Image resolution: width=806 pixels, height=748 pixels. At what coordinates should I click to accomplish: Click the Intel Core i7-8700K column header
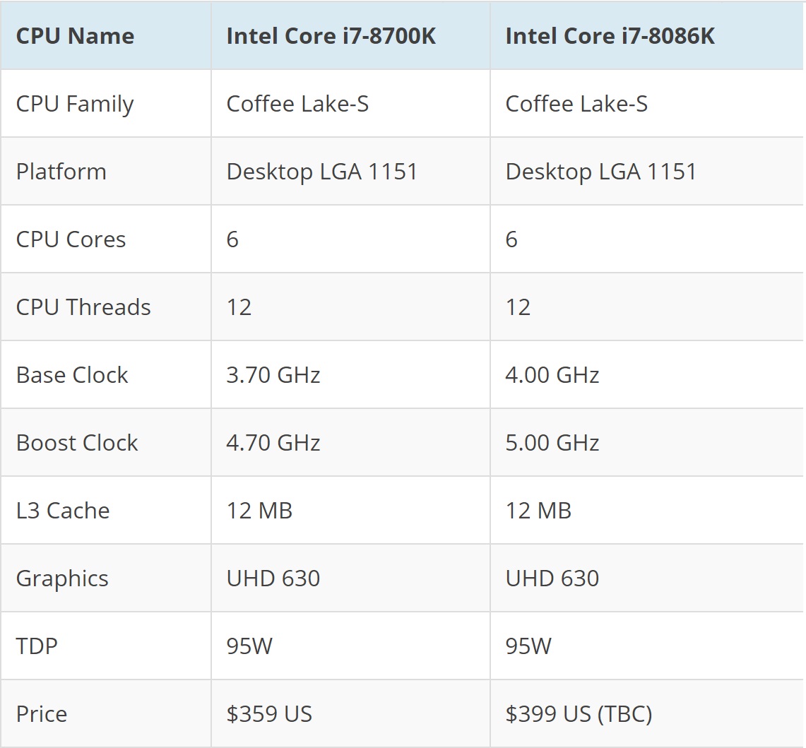(x=331, y=36)
